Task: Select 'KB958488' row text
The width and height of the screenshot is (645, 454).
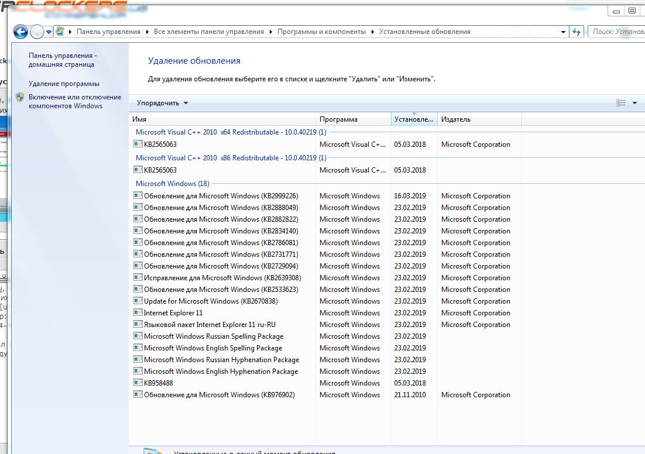Action: tap(159, 383)
